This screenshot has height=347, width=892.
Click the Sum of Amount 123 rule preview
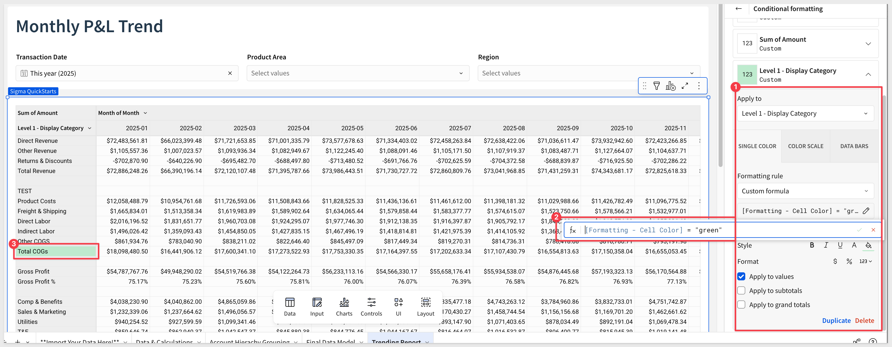(747, 43)
